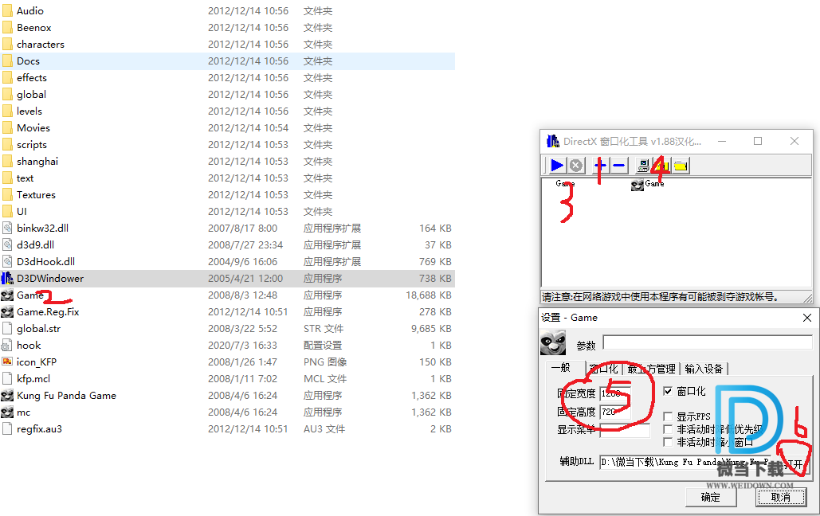Image resolution: width=820 pixels, height=516 pixels.
Task: Open the 输入设备 tab
Action: [x=704, y=369]
